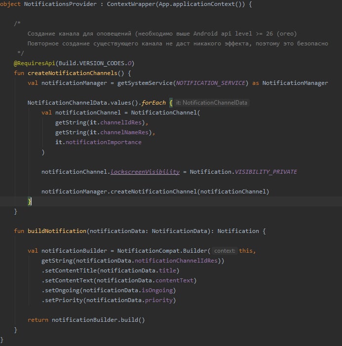The height and width of the screenshot is (346, 342).
Task: Click the notificationImportance property
Action: (104, 142)
